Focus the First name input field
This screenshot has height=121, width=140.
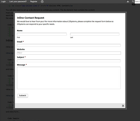pyautogui.click(x=42, y=34)
